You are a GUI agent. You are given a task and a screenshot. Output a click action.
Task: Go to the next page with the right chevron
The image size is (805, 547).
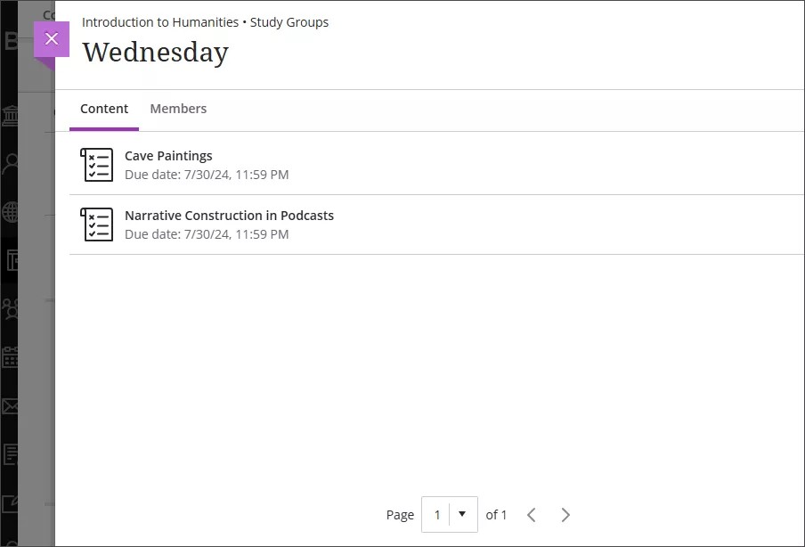[x=565, y=514]
